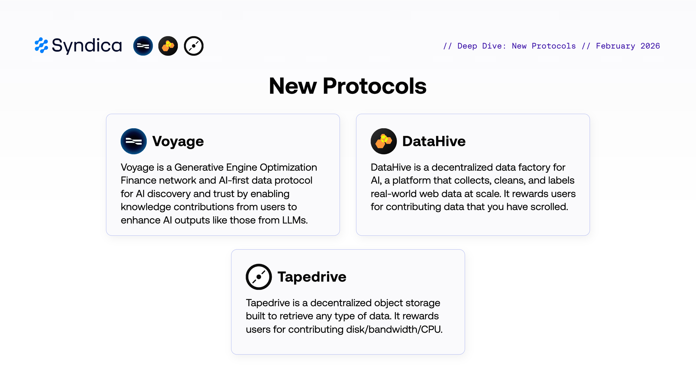Click "New Protocols" in the top-right breadcrumb
Image resolution: width=696 pixels, height=391 pixels.
(544, 46)
